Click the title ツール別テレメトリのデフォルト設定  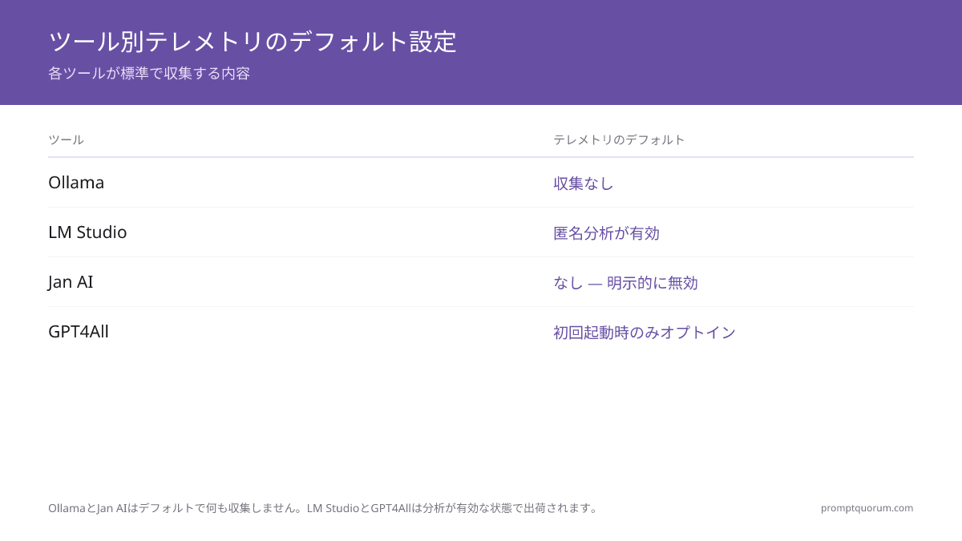click(x=253, y=42)
